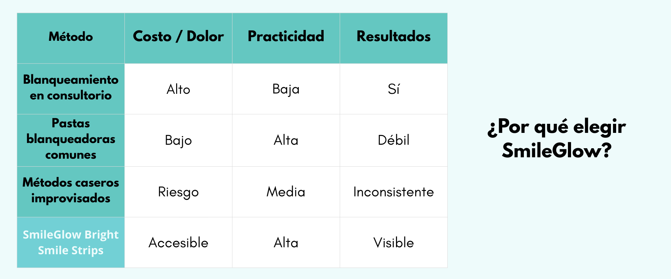The height and width of the screenshot is (279, 671).
Task: Select the Costo / Dolor column header
Action: [178, 37]
